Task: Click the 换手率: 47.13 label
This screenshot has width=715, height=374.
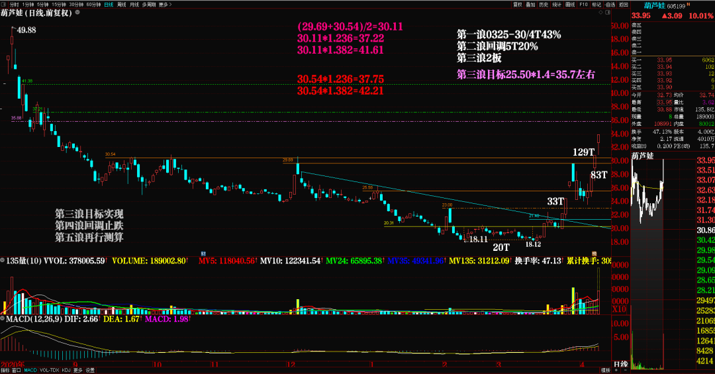Action: pyautogui.click(x=538, y=261)
